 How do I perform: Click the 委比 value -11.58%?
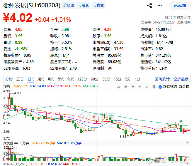pos(21,49)
